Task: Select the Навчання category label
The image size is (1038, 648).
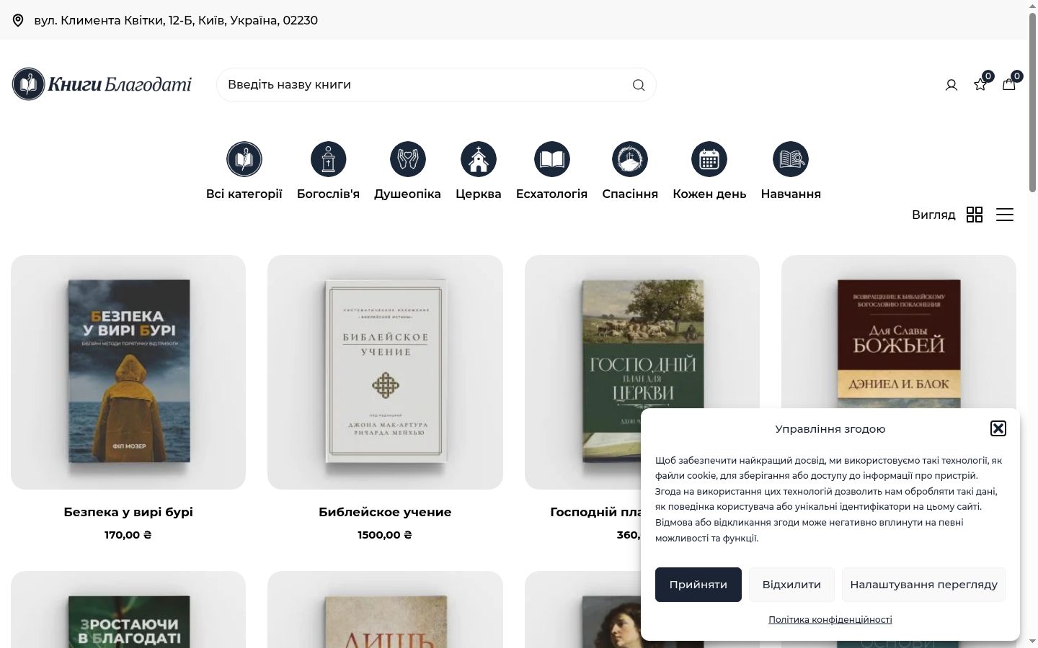Action: (791, 194)
